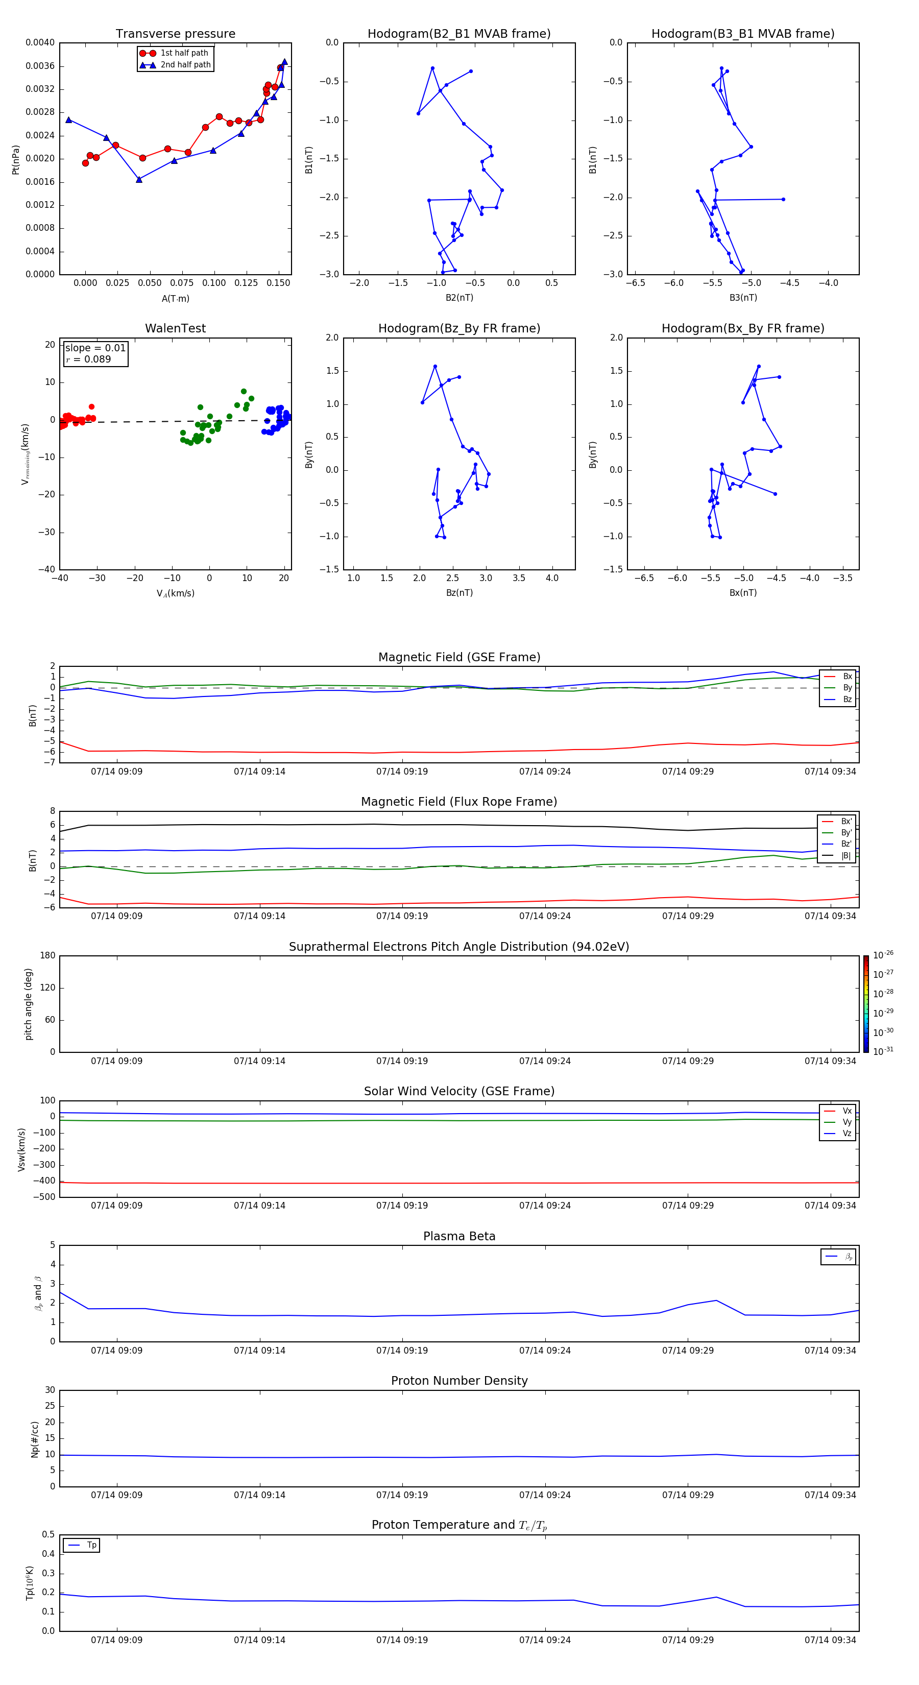
Task: Select the 'r = 0.089' annotation
Action: tap(88, 359)
